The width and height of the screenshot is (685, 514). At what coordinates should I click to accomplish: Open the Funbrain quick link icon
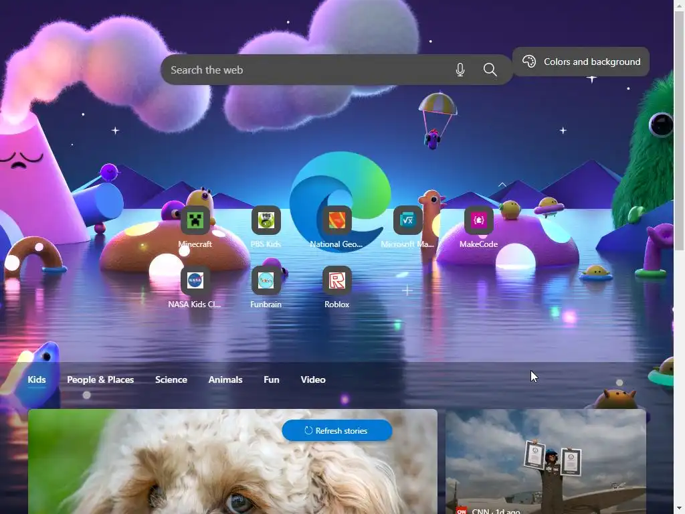(x=266, y=280)
